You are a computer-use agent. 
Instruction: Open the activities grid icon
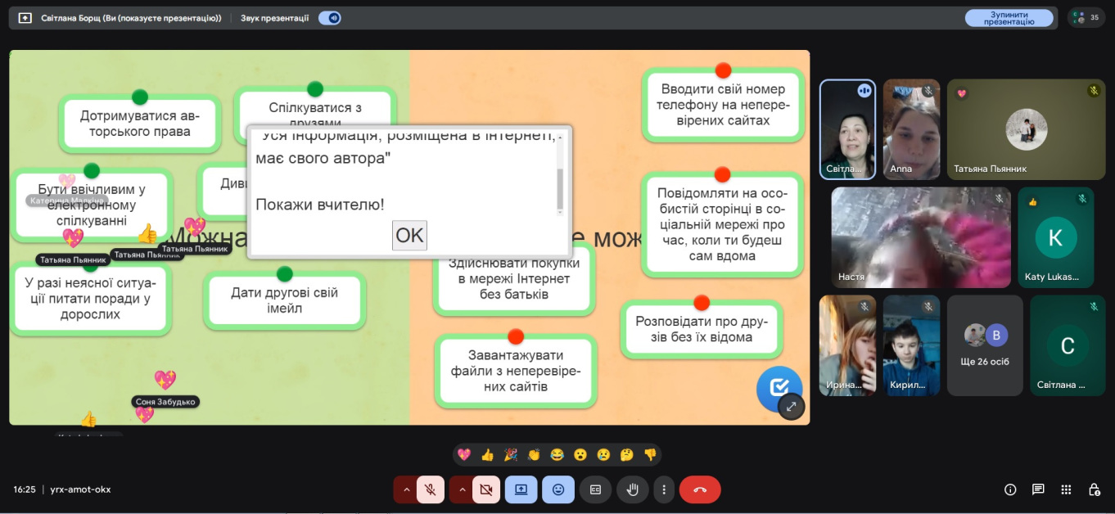coord(1066,489)
